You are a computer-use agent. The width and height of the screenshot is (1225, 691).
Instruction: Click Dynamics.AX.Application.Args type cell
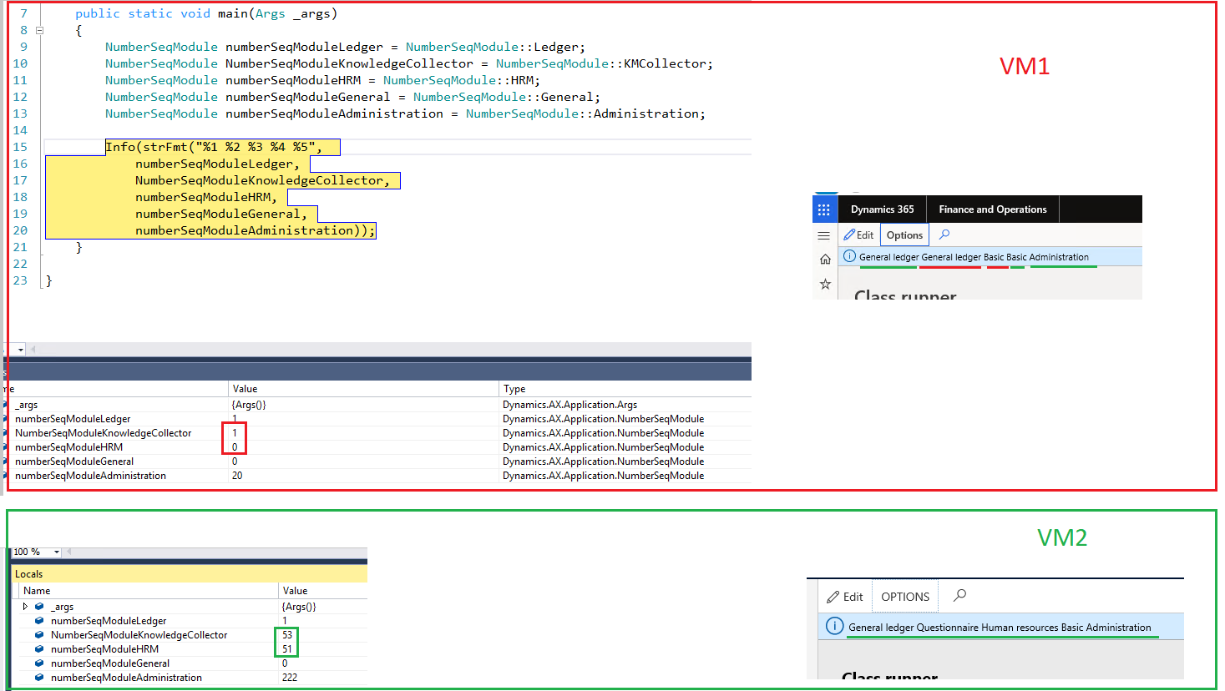pos(569,405)
